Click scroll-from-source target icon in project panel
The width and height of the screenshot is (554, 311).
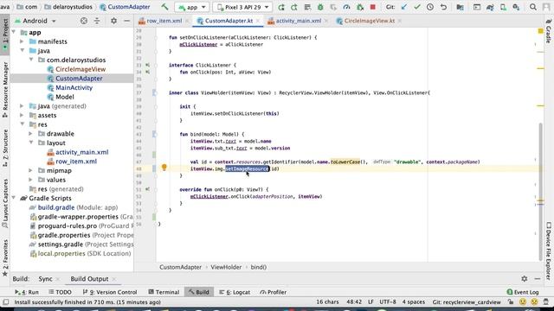point(84,21)
